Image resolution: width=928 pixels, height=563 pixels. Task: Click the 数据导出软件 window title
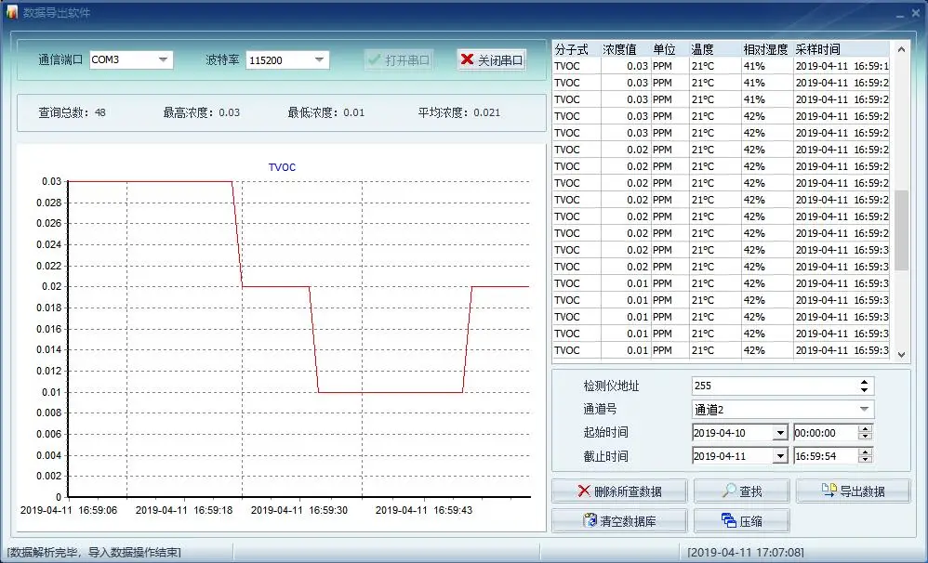point(57,12)
